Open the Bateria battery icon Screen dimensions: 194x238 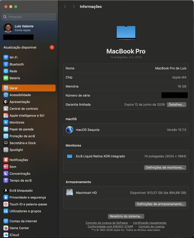click(6, 78)
